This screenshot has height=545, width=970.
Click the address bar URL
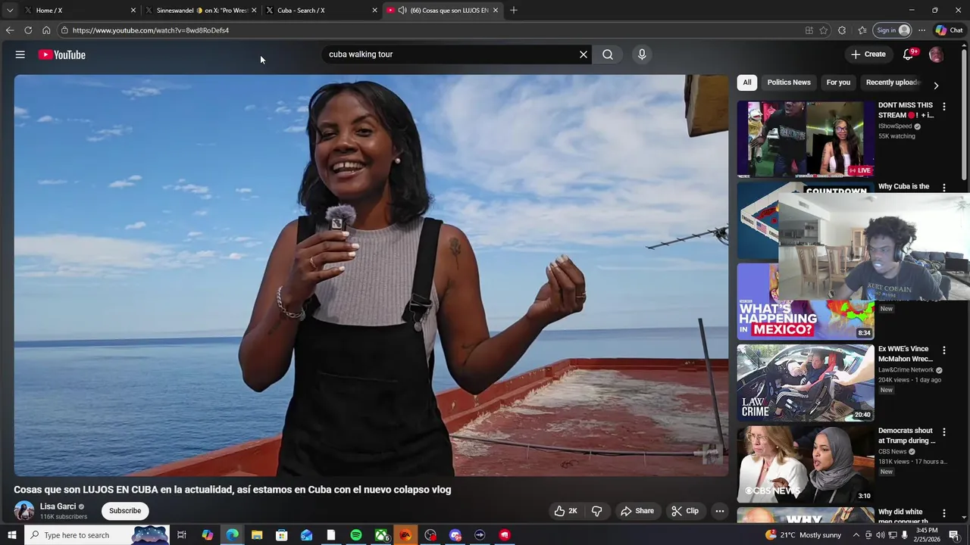(x=151, y=30)
